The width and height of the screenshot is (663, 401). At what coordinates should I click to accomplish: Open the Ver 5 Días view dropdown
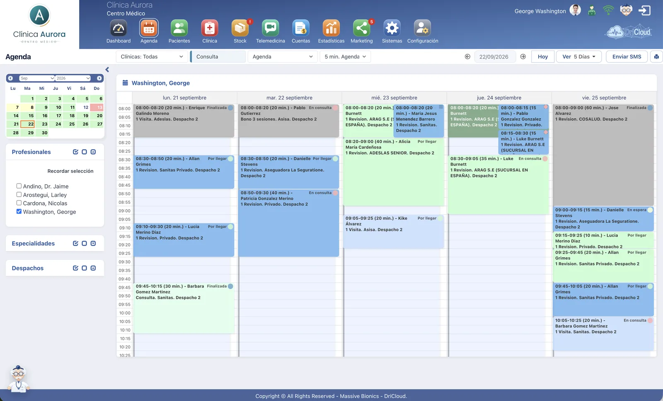pyautogui.click(x=579, y=57)
